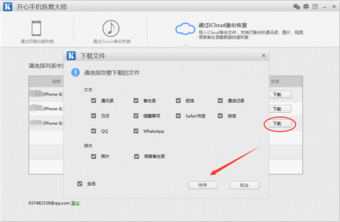340x222 pixels.
Task: Uncheck the 备忘录 checkbox
Action: coord(136,101)
